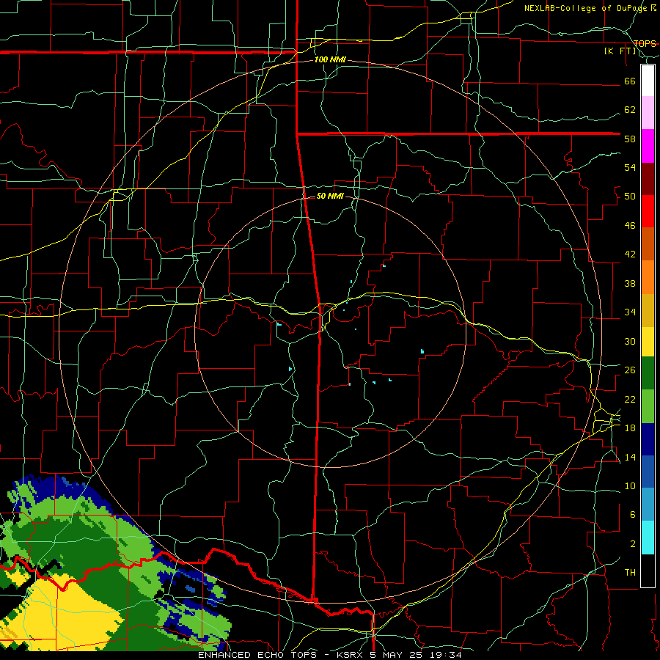The width and height of the screenshot is (660, 660).
Task: Click the "ENHANCED ECHO TOPS" caption
Action: (257, 655)
